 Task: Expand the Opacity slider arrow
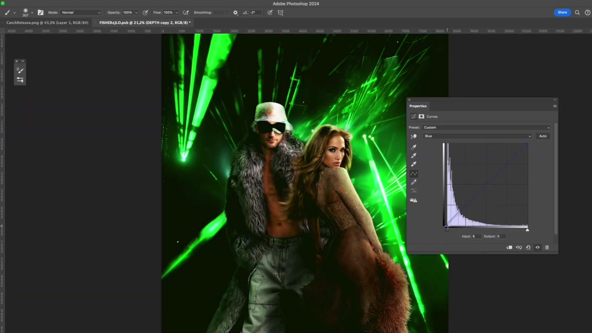136,12
